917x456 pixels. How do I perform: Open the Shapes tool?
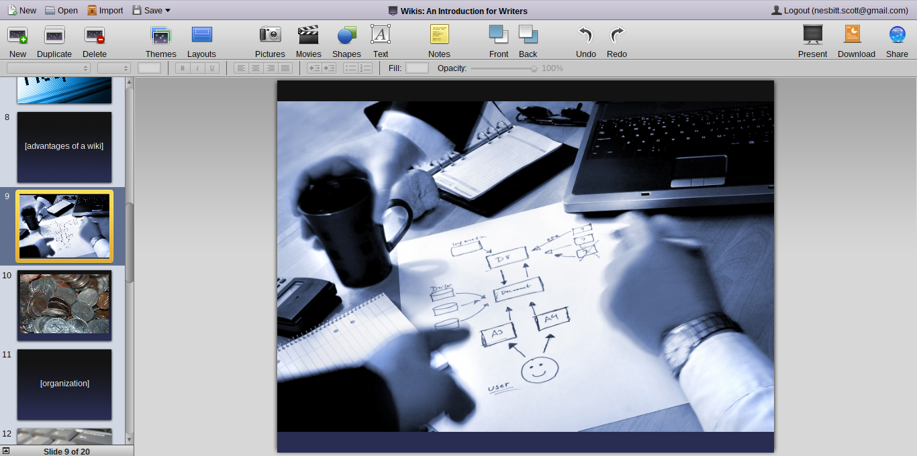(346, 40)
